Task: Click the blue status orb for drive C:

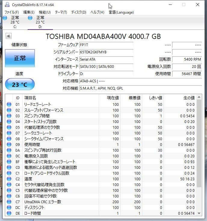Action: pos(5,18)
